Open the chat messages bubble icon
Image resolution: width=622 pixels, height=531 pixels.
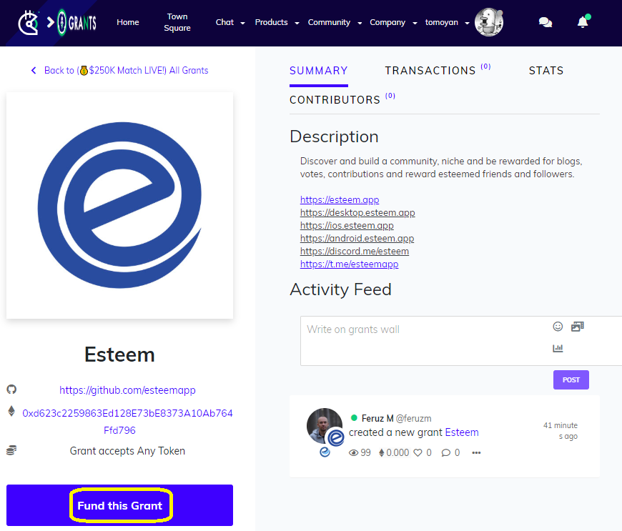click(x=546, y=22)
